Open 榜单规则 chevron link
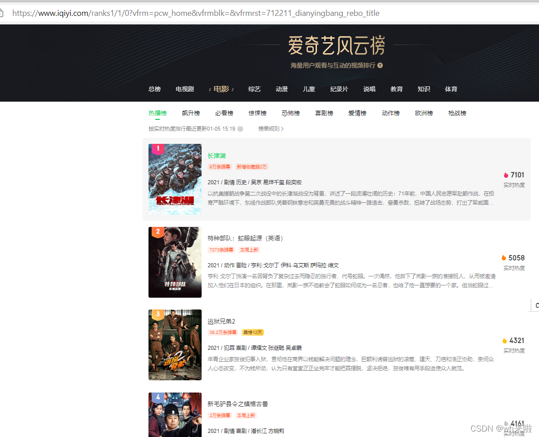 click(271, 129)
